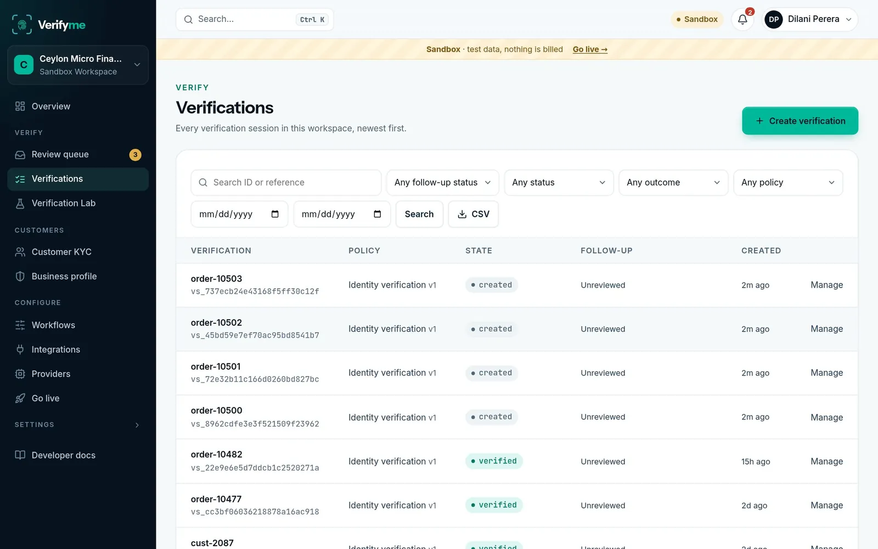Click the Review queue inbox icon
This screenshot has height=549, width=878.
pos(20,155)
